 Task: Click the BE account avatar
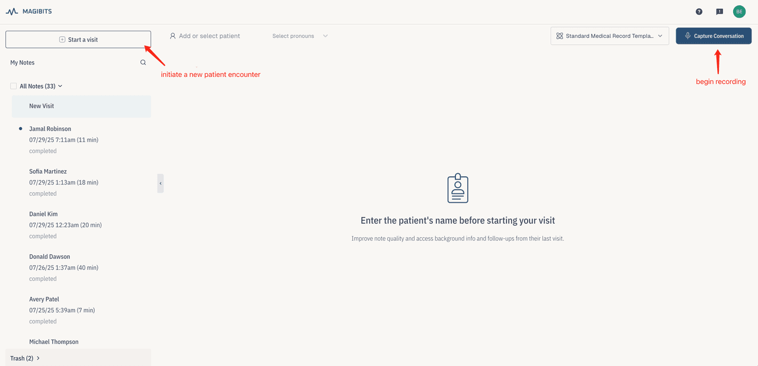pyautogui.click(x=738, y=11)
